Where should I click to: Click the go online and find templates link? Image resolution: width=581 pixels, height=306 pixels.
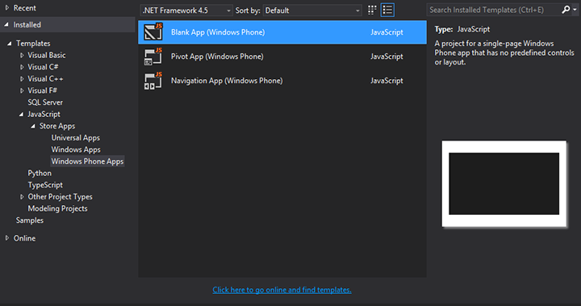282,290
